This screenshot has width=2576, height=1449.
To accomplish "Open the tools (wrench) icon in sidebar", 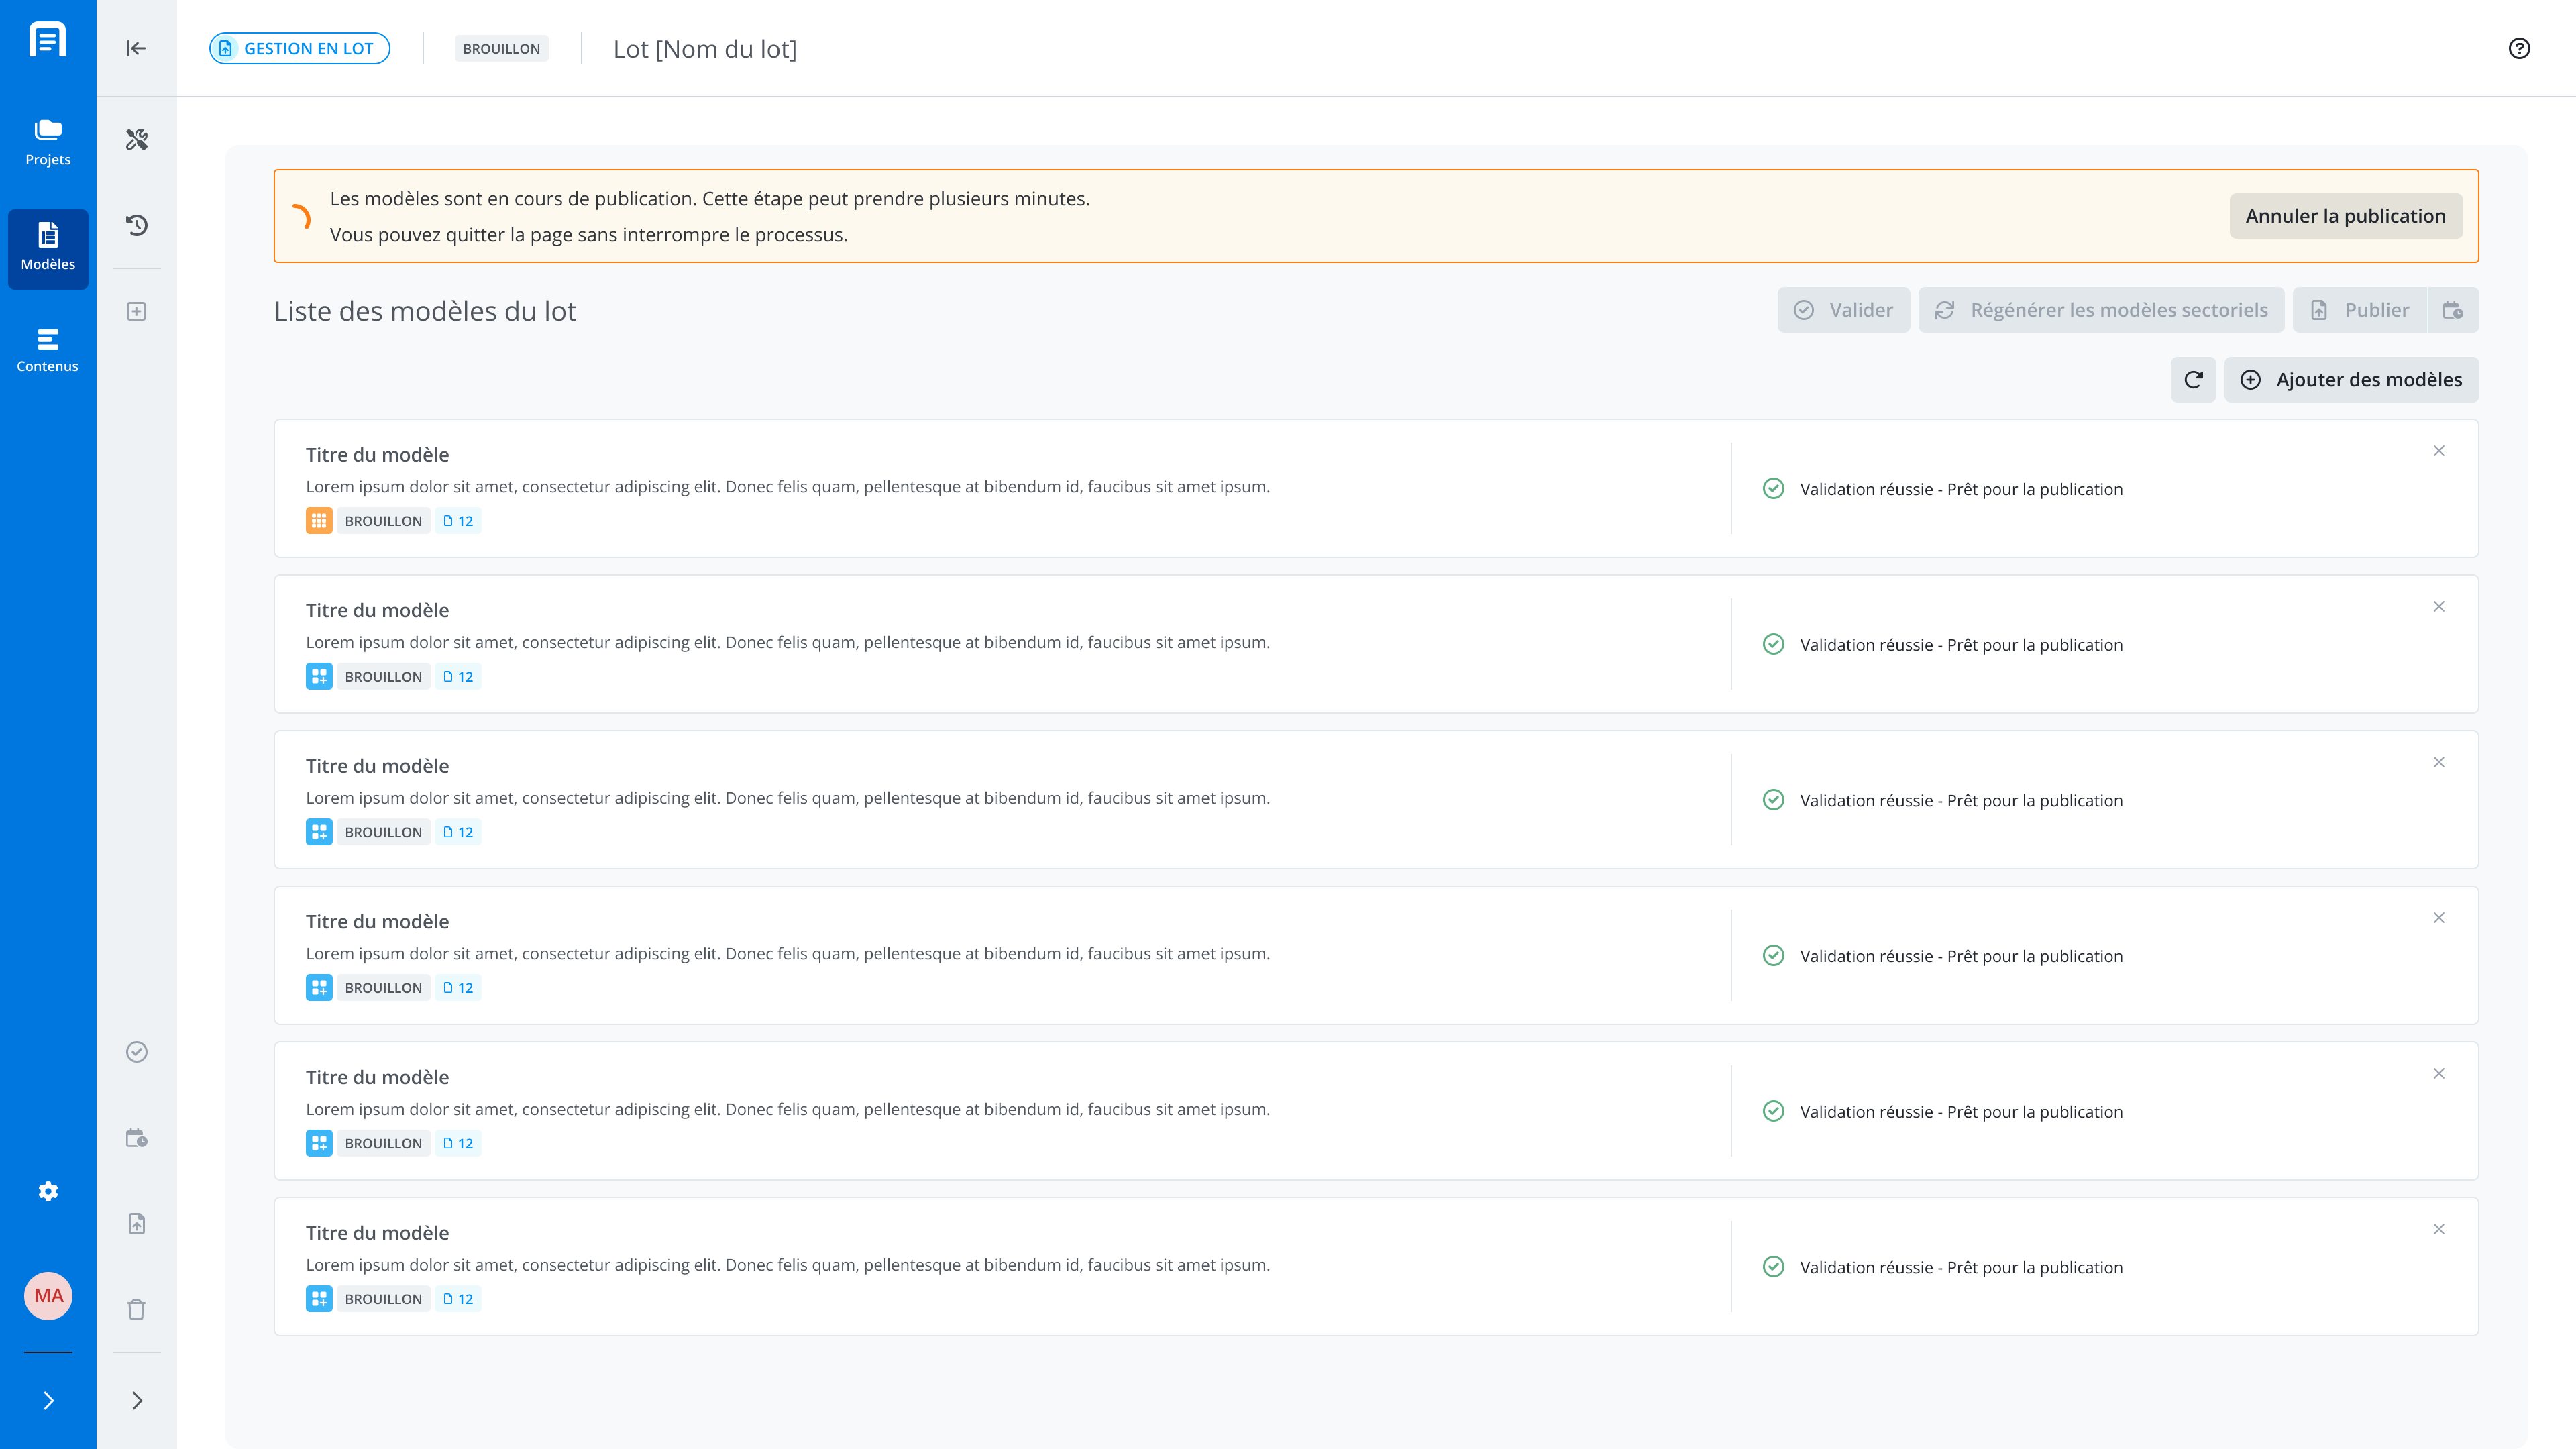I will 137,139.
